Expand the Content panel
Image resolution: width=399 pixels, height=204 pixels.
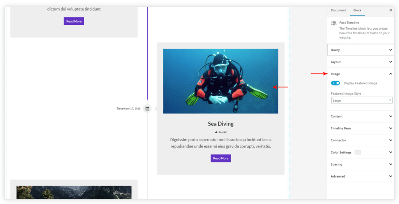[x=361, y=116]
